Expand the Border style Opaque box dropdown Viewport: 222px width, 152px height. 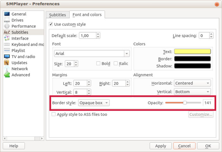pyautogui.click(x=94, y=103)
